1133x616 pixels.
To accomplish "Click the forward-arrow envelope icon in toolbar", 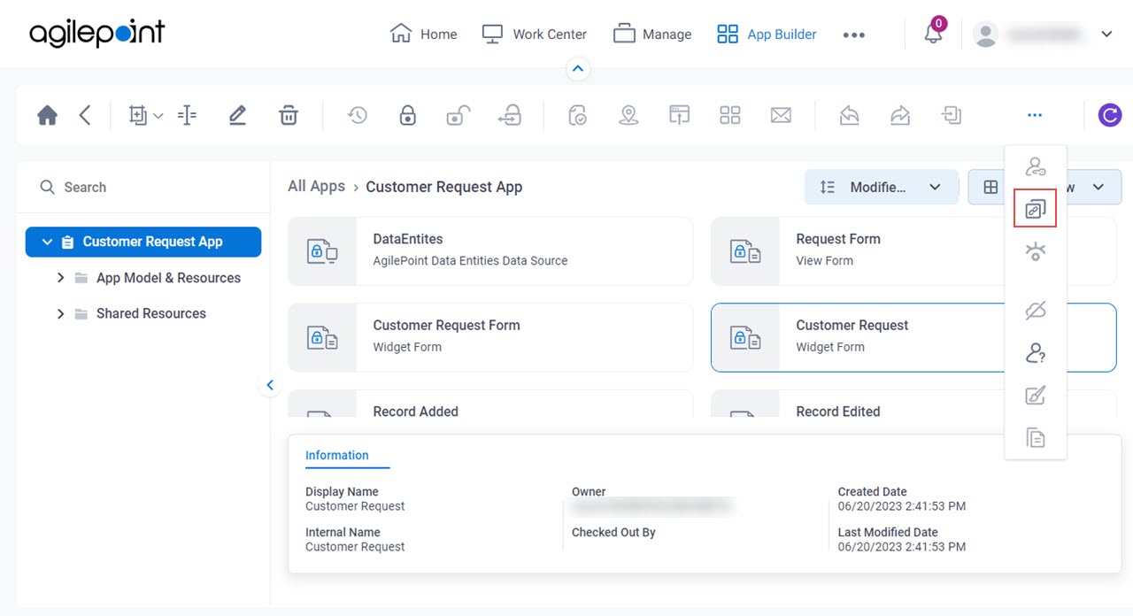I will [900, 115].
